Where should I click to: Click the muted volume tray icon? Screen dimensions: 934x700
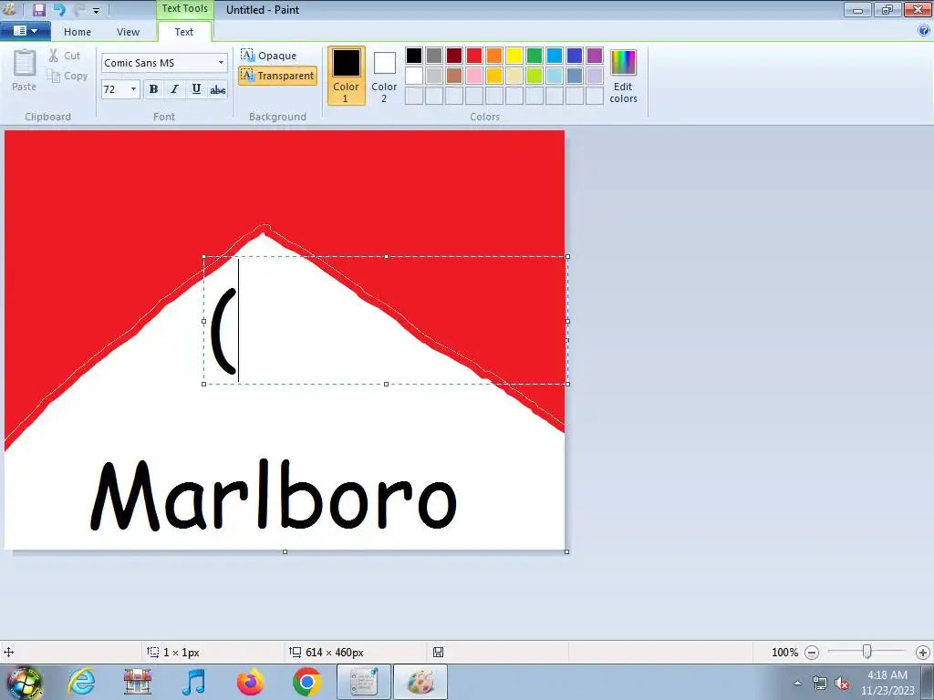coord(842,683)
